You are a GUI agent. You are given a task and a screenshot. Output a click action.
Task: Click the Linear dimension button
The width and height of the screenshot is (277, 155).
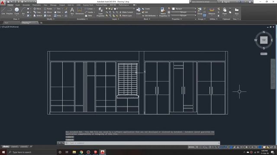tap(89, 9)
